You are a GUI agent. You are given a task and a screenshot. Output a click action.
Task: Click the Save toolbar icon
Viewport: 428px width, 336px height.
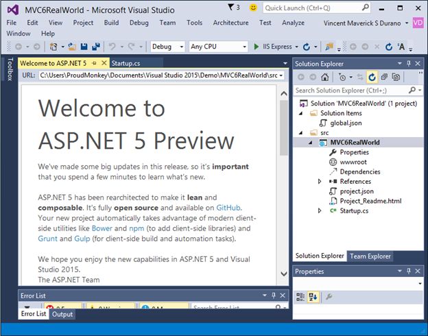click(x=84, y=47)
